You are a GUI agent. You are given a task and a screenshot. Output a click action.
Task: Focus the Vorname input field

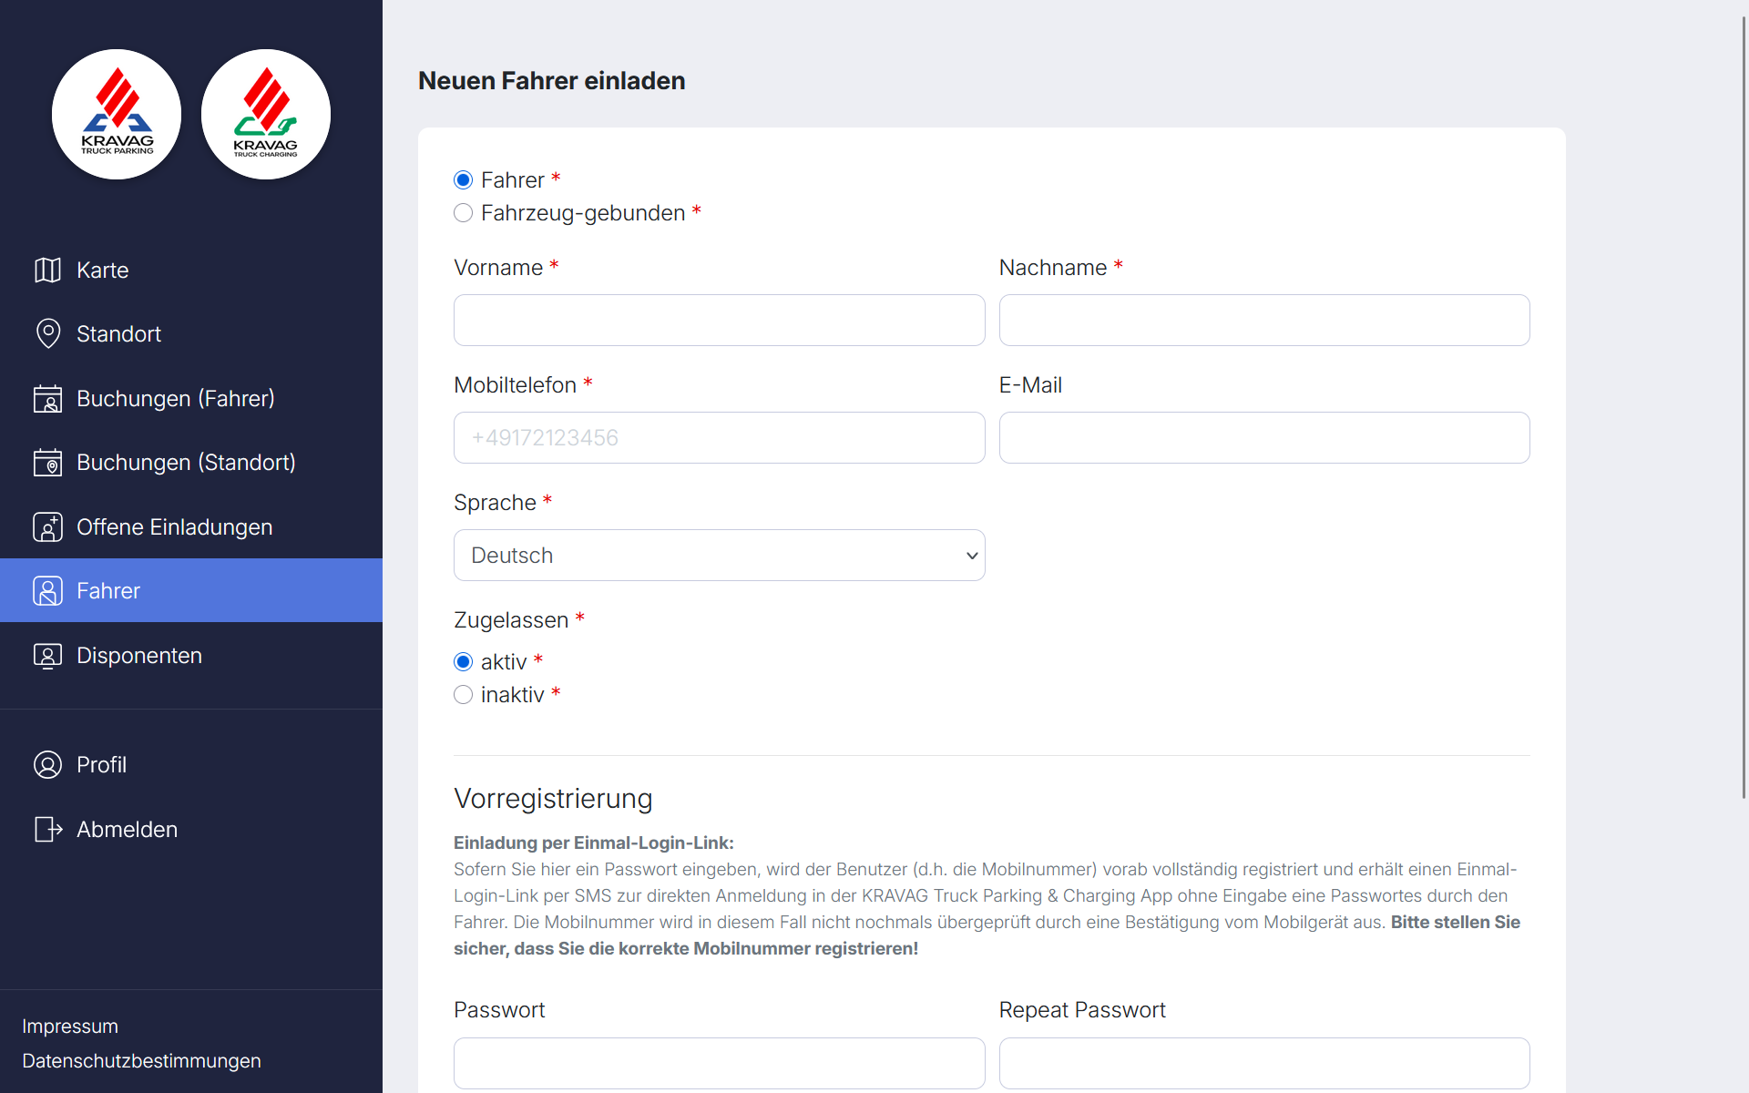coord(719,320)
